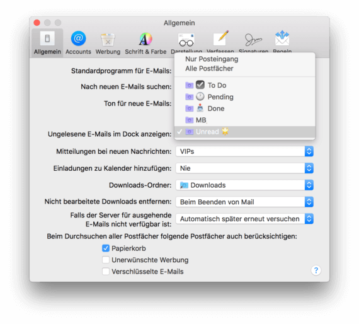This screenshot has height=324, width=359.
Task: Open the Downloads-Ordner dropdown
Action: 244,185
